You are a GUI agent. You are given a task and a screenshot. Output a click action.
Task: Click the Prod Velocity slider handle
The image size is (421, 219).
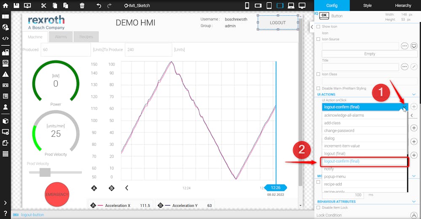click(x=45, y=172)
